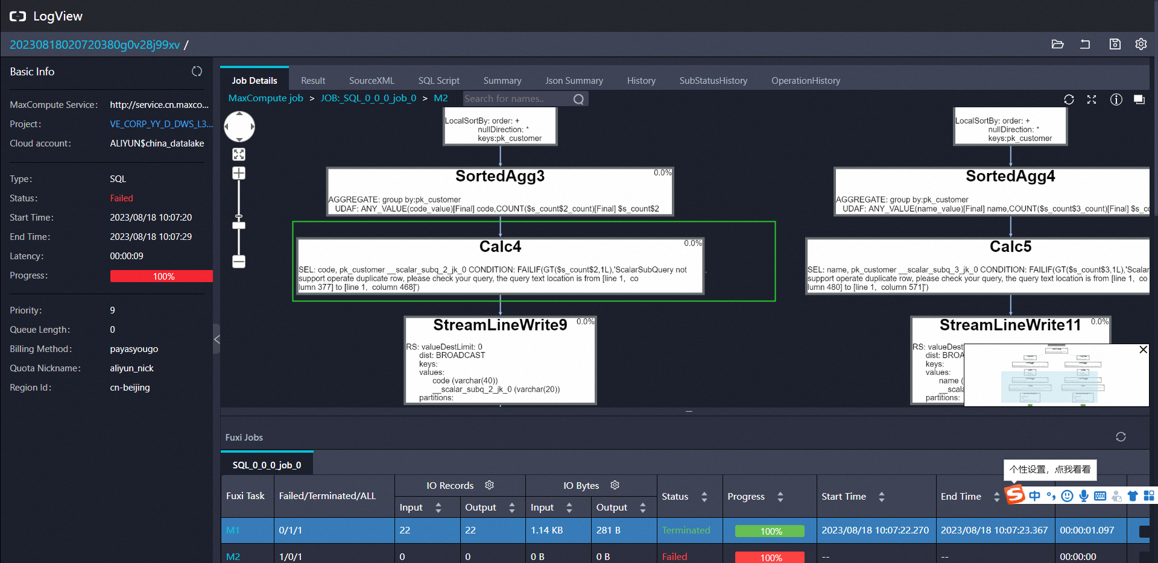Image resolution: width=1158 pixels, height=563 pixels.
Task: Zoom in with the plus button
Action: click(239, 174)
